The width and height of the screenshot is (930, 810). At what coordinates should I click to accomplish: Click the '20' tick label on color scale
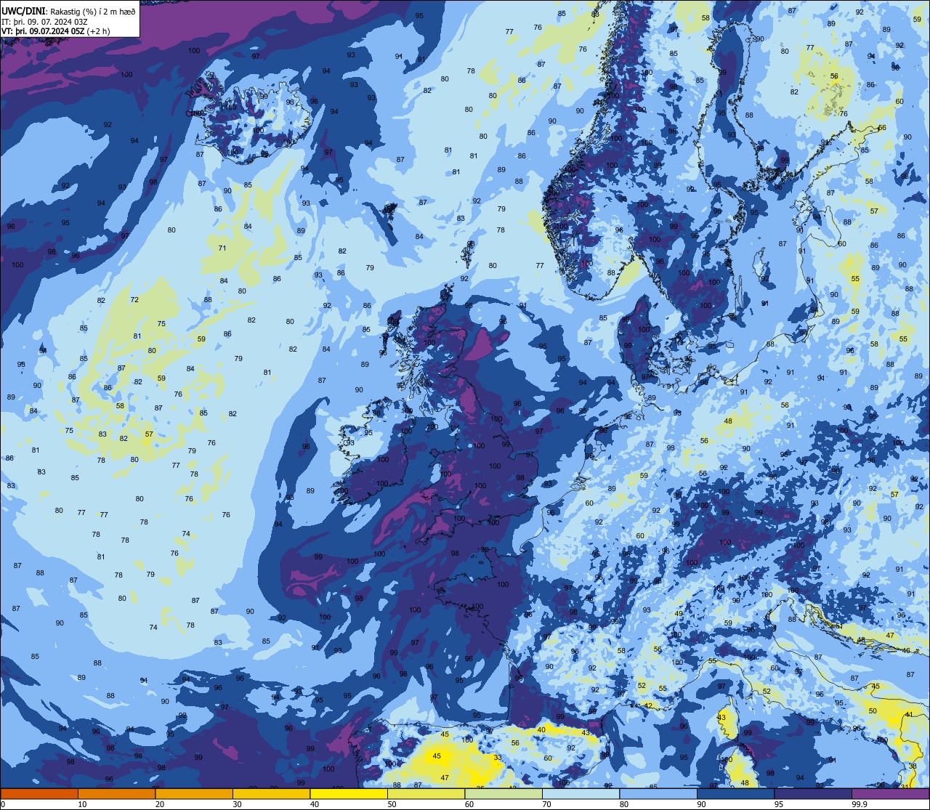pyautogui.click(x=160, y=804)
